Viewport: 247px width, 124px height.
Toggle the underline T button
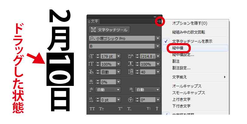click(148, 109)
